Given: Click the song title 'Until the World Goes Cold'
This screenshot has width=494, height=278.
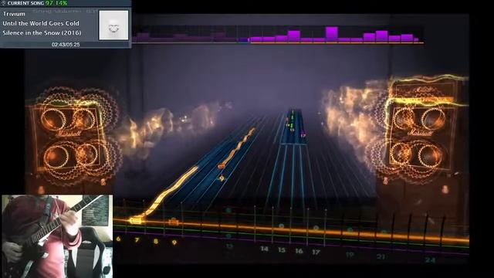Looking at the screenshot, I should pos(41,23).
